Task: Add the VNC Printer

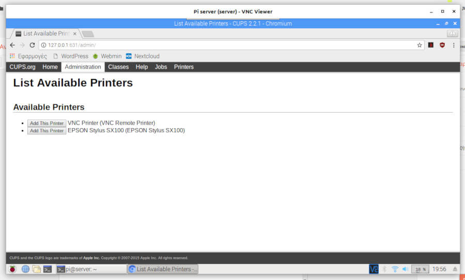Action: pos(47,123)
